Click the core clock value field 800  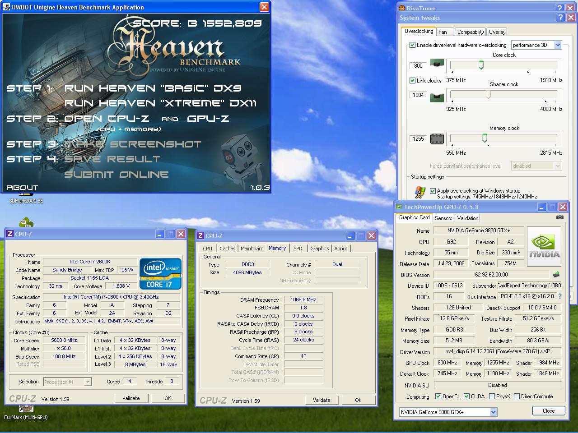(418, 66)
